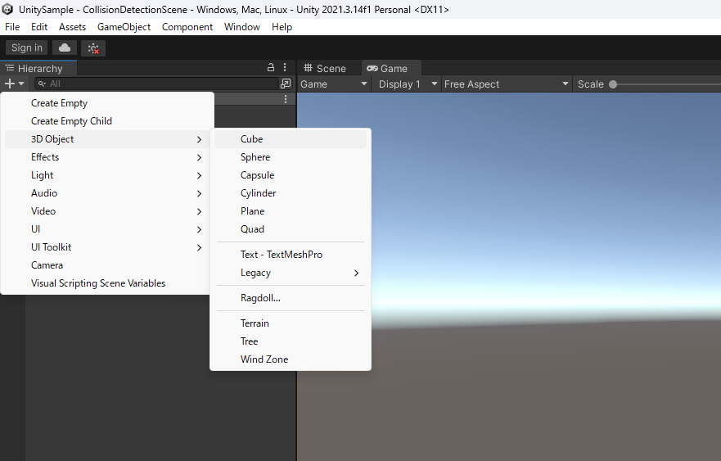Switch to the Scene tab
The image size is (721, 461).
click(x=325, y=68)
